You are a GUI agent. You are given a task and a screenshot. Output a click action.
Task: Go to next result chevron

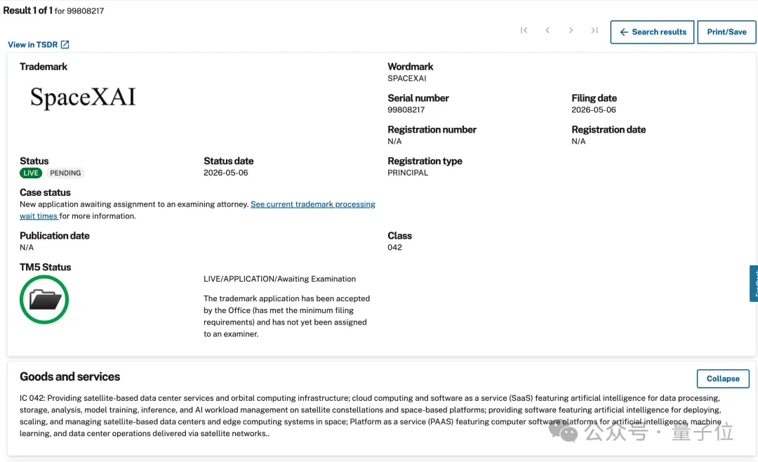[x=571, y=30]
